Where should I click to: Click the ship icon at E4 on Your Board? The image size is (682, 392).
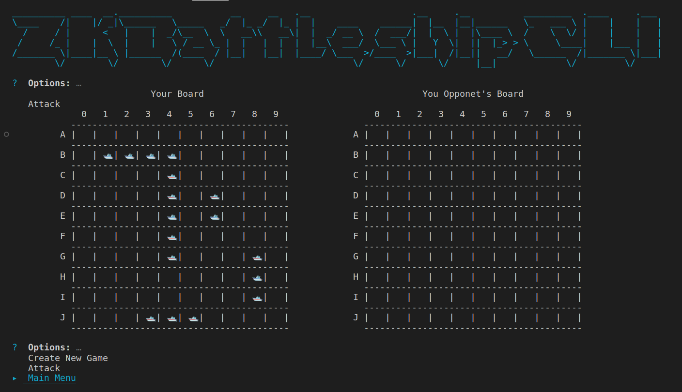(x=172, y=217)
